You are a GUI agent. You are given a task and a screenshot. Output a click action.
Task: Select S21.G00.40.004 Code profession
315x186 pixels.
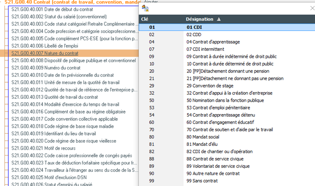tap(75, 31)
